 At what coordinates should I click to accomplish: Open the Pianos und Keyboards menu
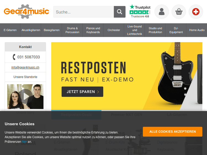pos(93,30)
